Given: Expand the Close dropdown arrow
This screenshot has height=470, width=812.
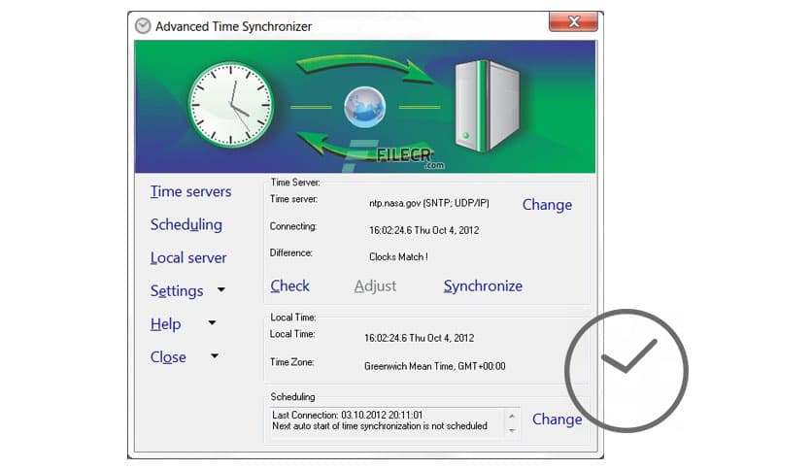Looking at the screenshot, I should pos(215,356).
